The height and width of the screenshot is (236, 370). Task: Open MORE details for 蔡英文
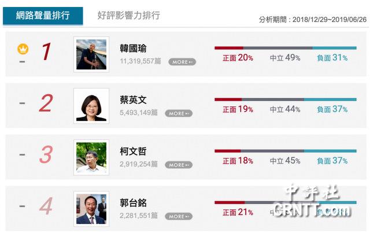[x=179, y=113]
